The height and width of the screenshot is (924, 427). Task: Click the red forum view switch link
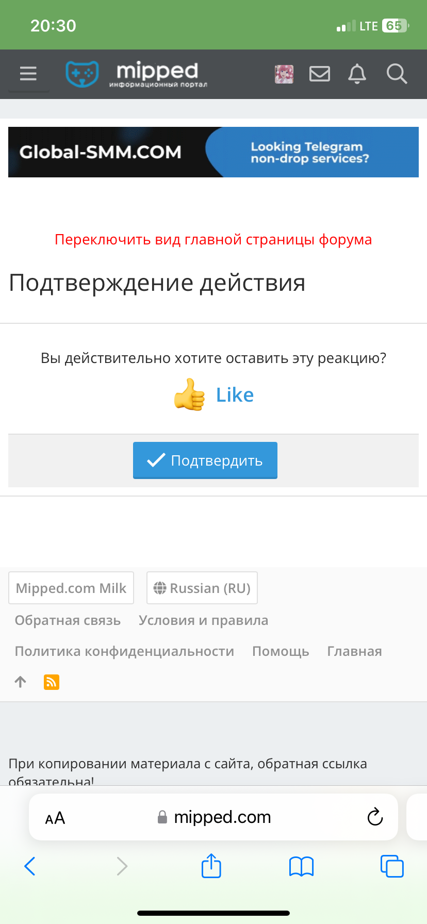(213, 239)
